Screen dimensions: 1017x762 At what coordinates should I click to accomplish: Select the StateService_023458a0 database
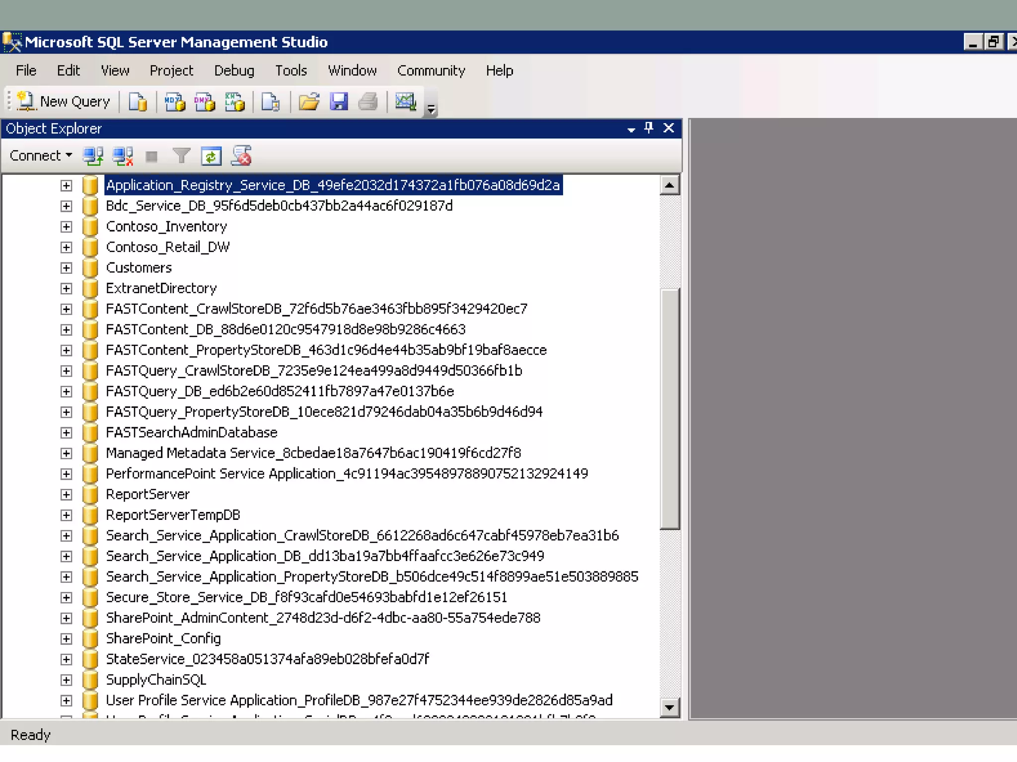pos(267,659)
